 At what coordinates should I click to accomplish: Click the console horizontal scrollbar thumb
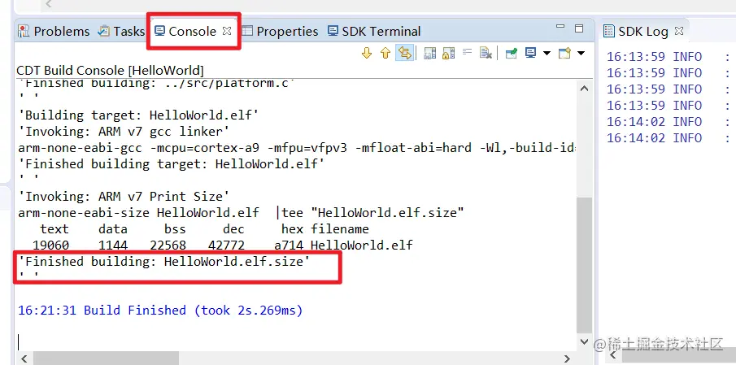(x=106, y=358)
